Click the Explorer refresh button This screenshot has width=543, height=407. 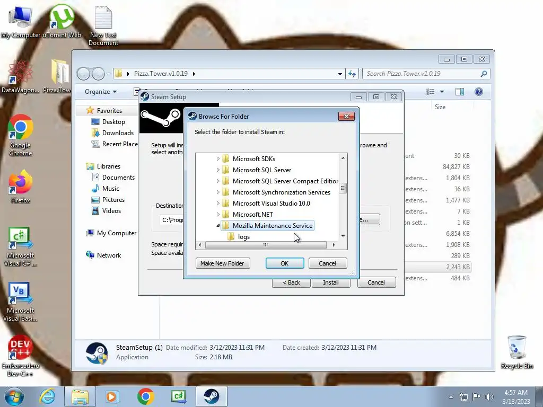(x=352, y=74)
